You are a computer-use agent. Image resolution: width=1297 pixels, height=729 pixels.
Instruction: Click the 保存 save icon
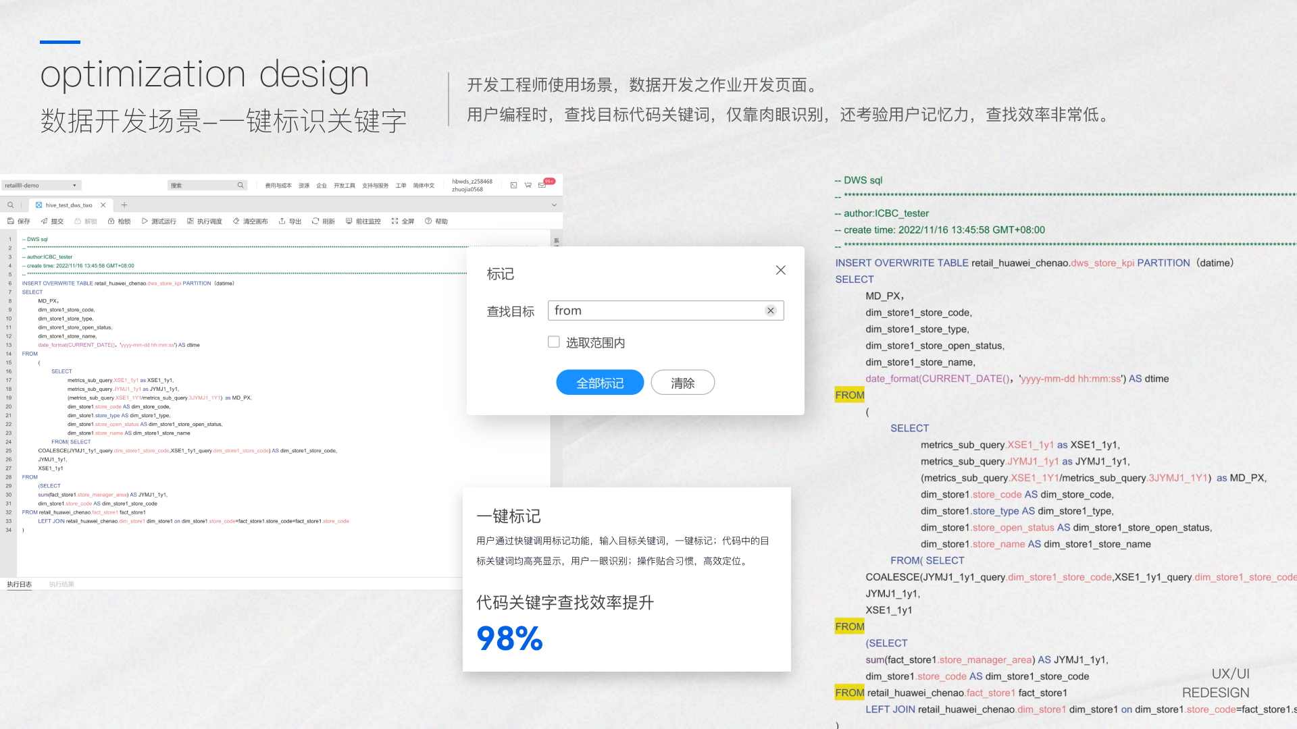tap(11, 221)
